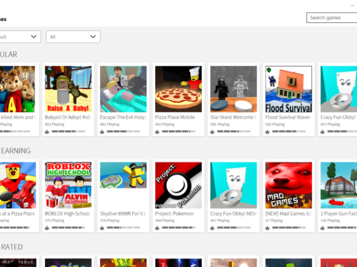Click the 562 Playing count text
The image size is (357, 267).
click(275, 125)
